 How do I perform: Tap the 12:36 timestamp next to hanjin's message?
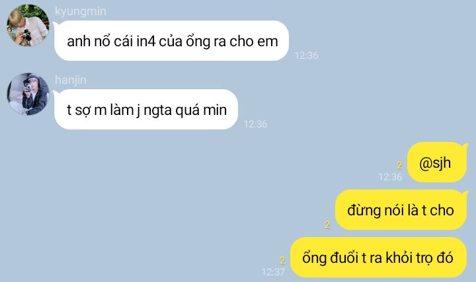point(255,124)
